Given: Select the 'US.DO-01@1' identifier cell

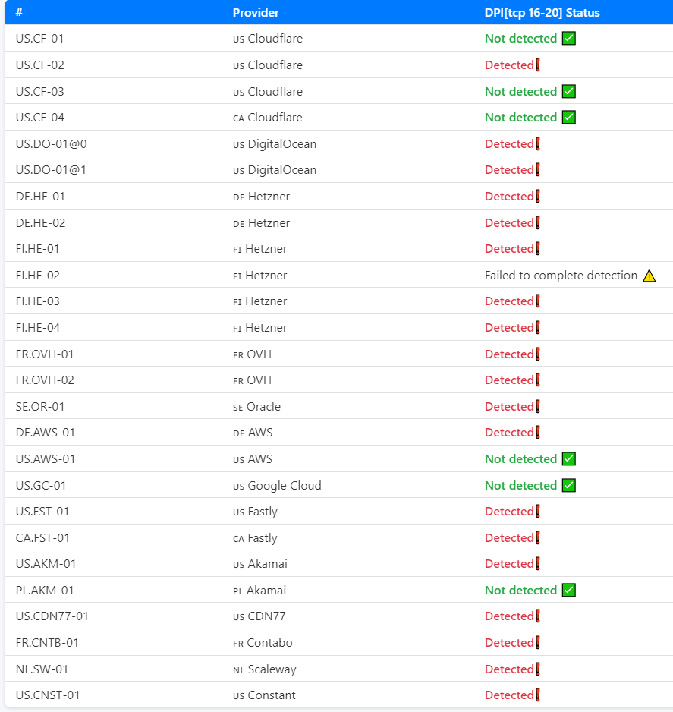Looking at the screenshot, I should 51,170.
